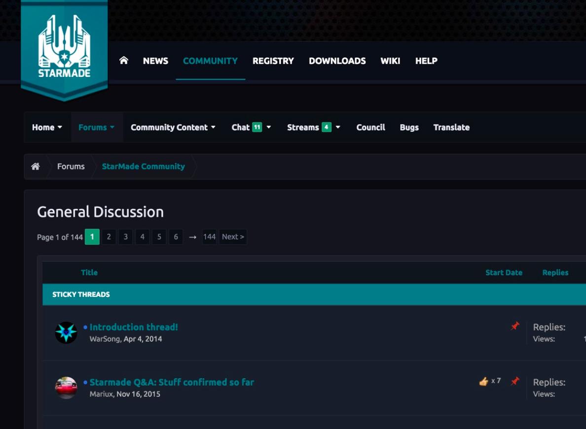Sort threads by Start Date column

504,273
